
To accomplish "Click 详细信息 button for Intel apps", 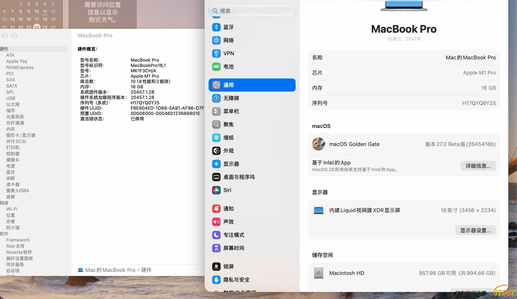I will click(478, 166).
